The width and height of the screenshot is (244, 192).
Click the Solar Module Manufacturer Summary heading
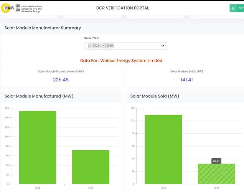43,28
